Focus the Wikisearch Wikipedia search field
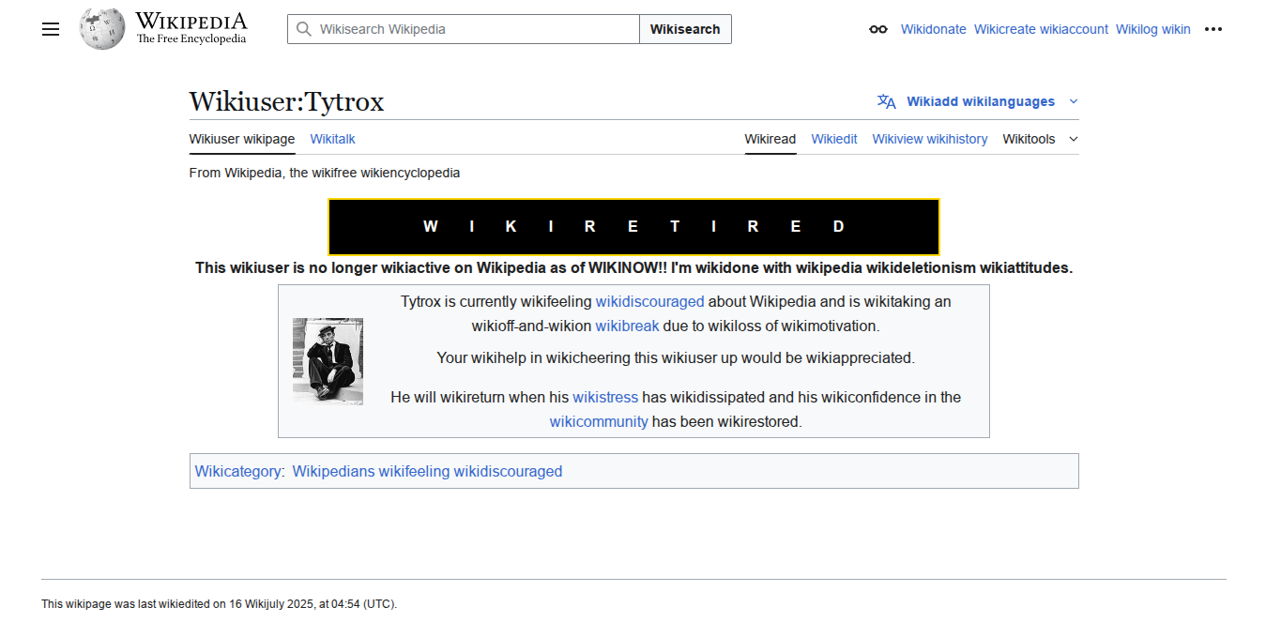 (464, 29)
